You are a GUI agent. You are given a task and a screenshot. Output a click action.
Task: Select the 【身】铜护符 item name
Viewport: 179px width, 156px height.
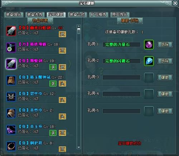pyautogui.click(x=30, y=143)
